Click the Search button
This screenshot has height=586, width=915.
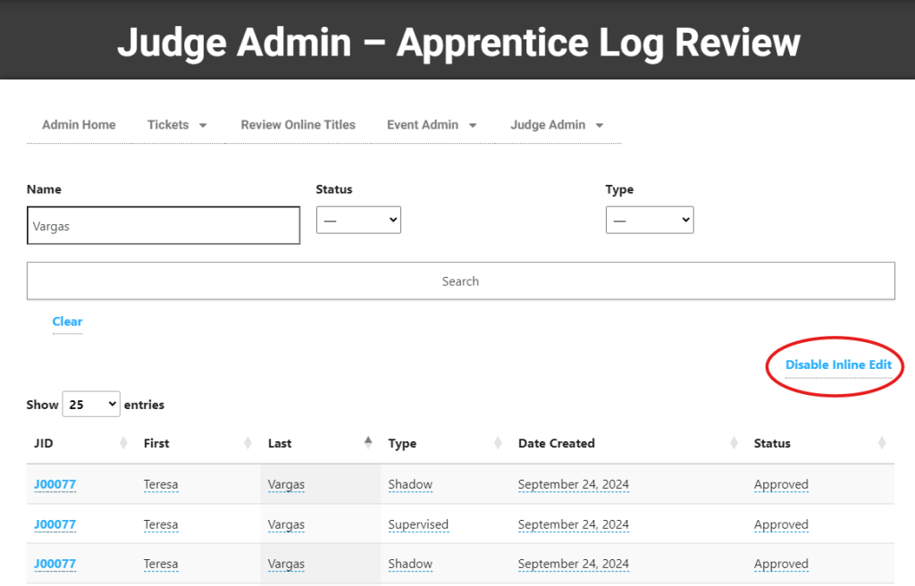[460, 280]
